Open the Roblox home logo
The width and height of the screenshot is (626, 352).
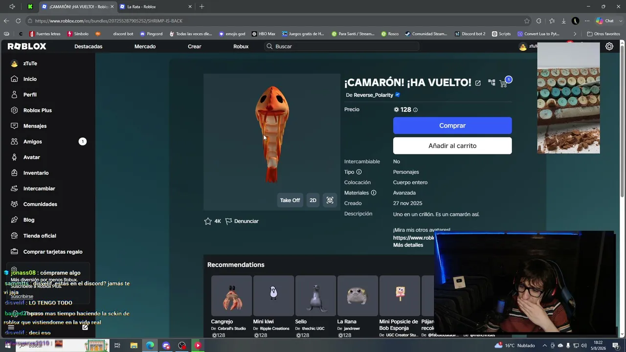(27, 46)
